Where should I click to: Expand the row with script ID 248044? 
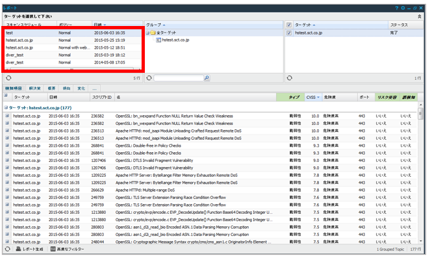pos(7,242)
